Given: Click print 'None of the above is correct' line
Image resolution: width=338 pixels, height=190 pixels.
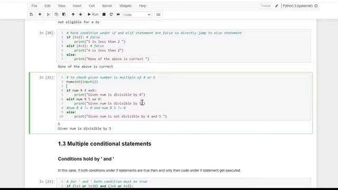Looking at the screenshot, I should click(111, 59).
